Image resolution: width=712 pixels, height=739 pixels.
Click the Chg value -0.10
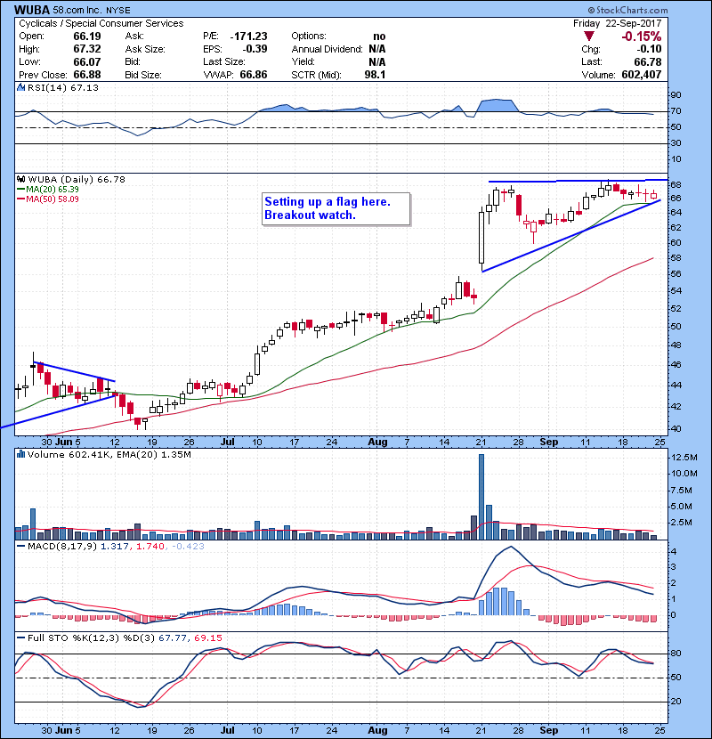tap(650, 49)
